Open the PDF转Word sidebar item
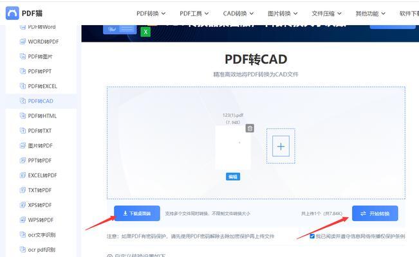The image size is (419, 257). (41, 27)
